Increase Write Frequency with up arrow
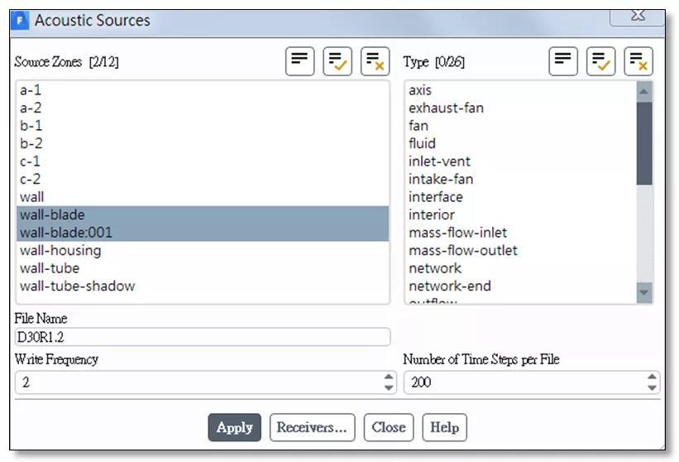This screenshot has width=679, height=462. pyautogui.click(x=390, y=378)
